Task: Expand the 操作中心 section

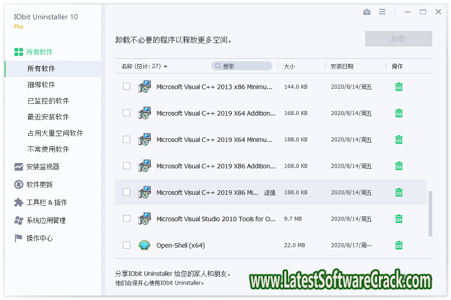Action: point(39,238)
